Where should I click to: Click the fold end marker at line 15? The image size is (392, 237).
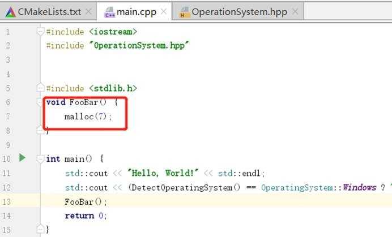(40, 229)
